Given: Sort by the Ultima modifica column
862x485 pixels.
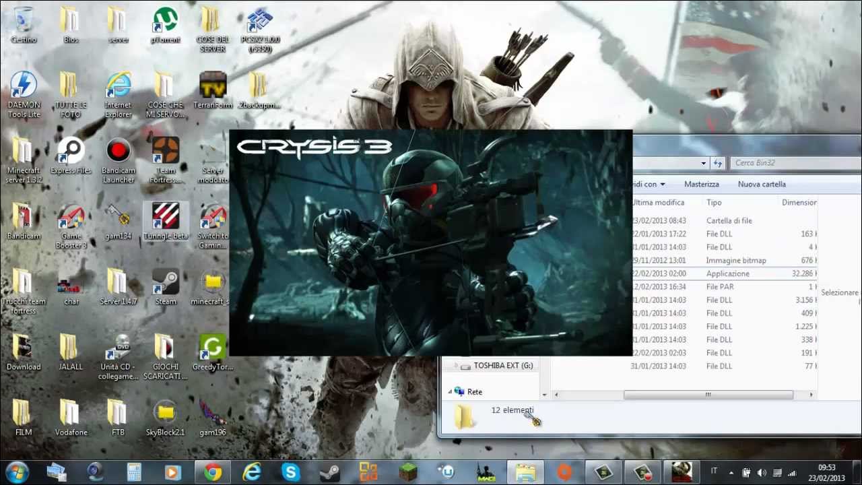Looking at the screenshot, I should click(658, 202).
